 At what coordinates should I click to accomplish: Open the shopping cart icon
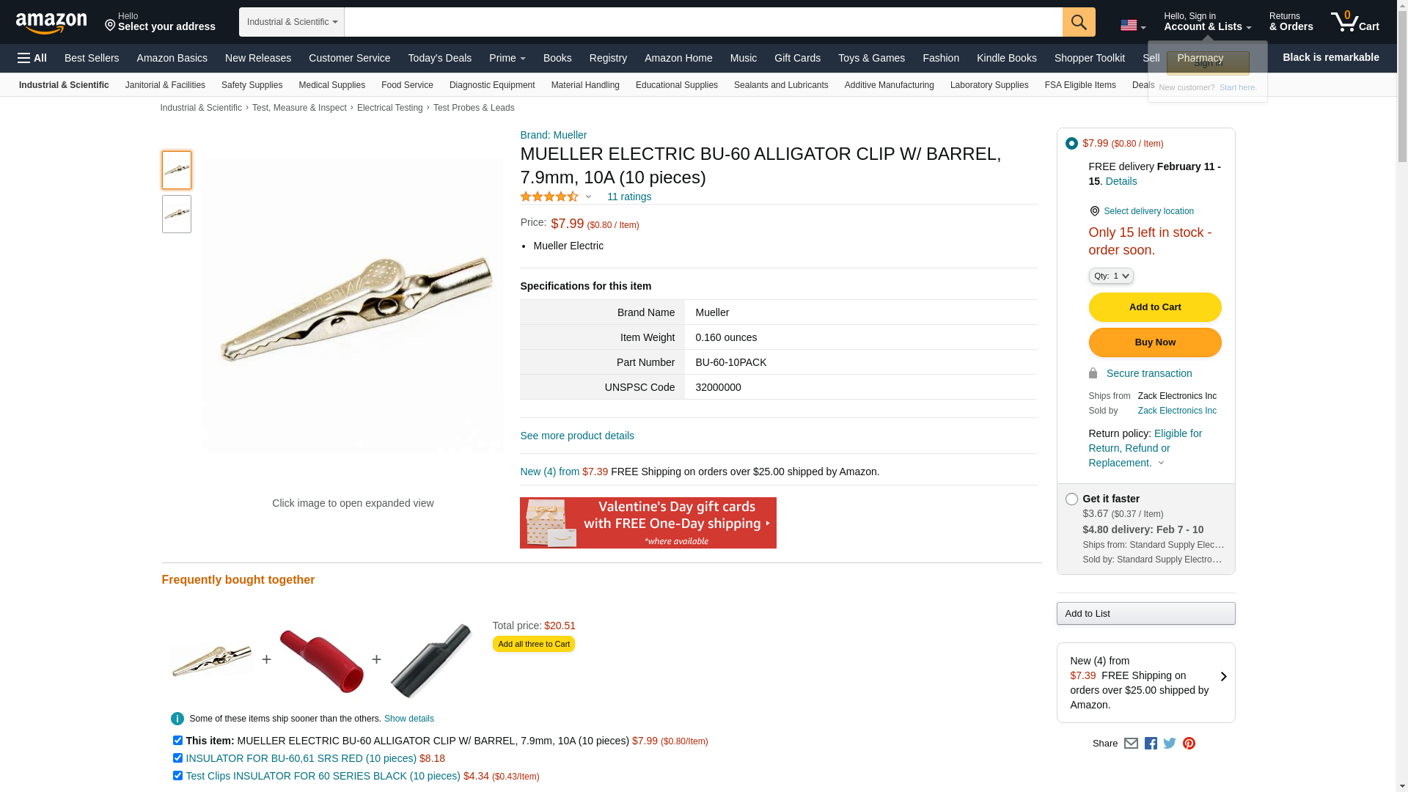click(x=1355, y=22)
